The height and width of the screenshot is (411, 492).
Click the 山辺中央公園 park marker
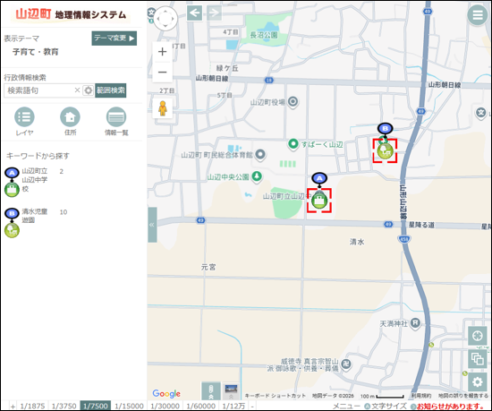pos(257,176)
